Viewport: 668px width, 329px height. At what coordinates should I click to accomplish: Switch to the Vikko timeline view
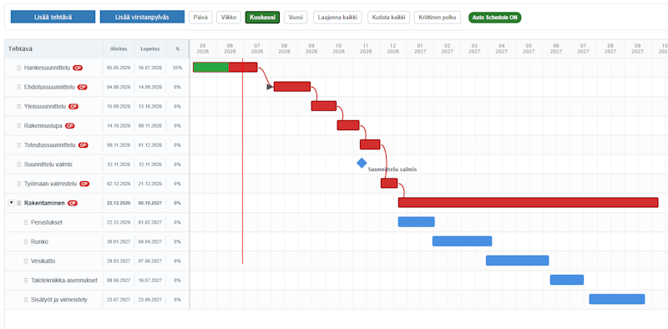(x=229, y=18)
